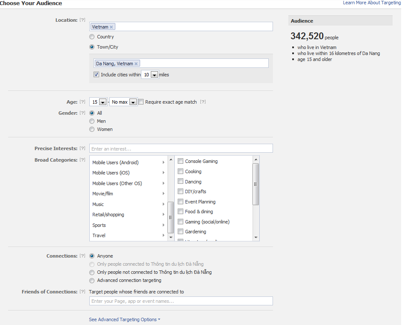This screenshot has height=325, width=402.
Task: Remove the Vietnam location tag
Action: 112,27
